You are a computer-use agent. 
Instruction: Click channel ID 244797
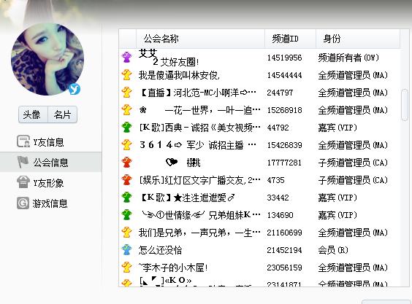(x=280, y=93)
